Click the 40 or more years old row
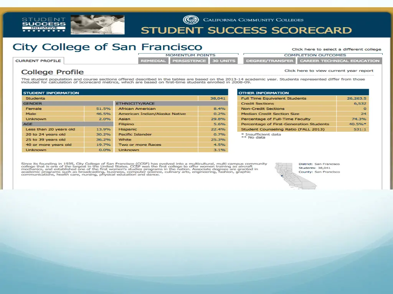This screenshot has width=393, height=294. click(68, 144)
